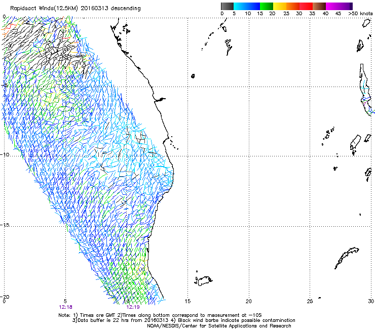Select the '30' label under the color bar
The width and height of the screenshot is (375, 329).
[299, 14]
